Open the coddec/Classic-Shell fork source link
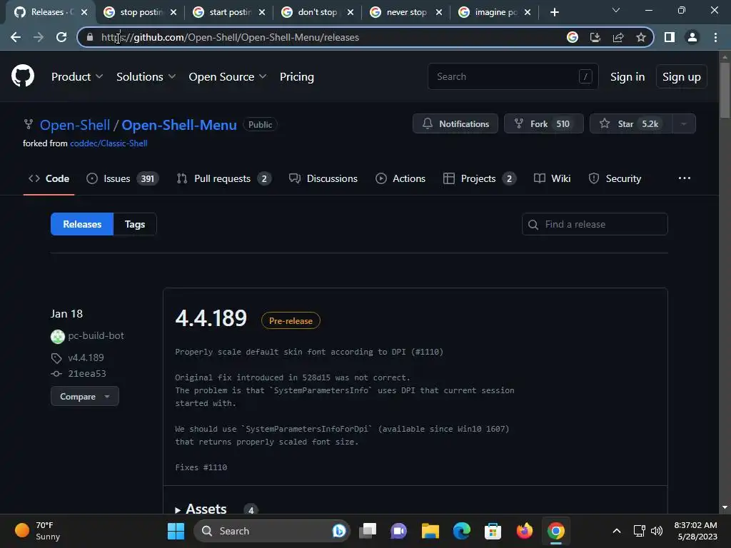Image resolution: width=731 pixels, height=548 pixels. pos(109,143)
